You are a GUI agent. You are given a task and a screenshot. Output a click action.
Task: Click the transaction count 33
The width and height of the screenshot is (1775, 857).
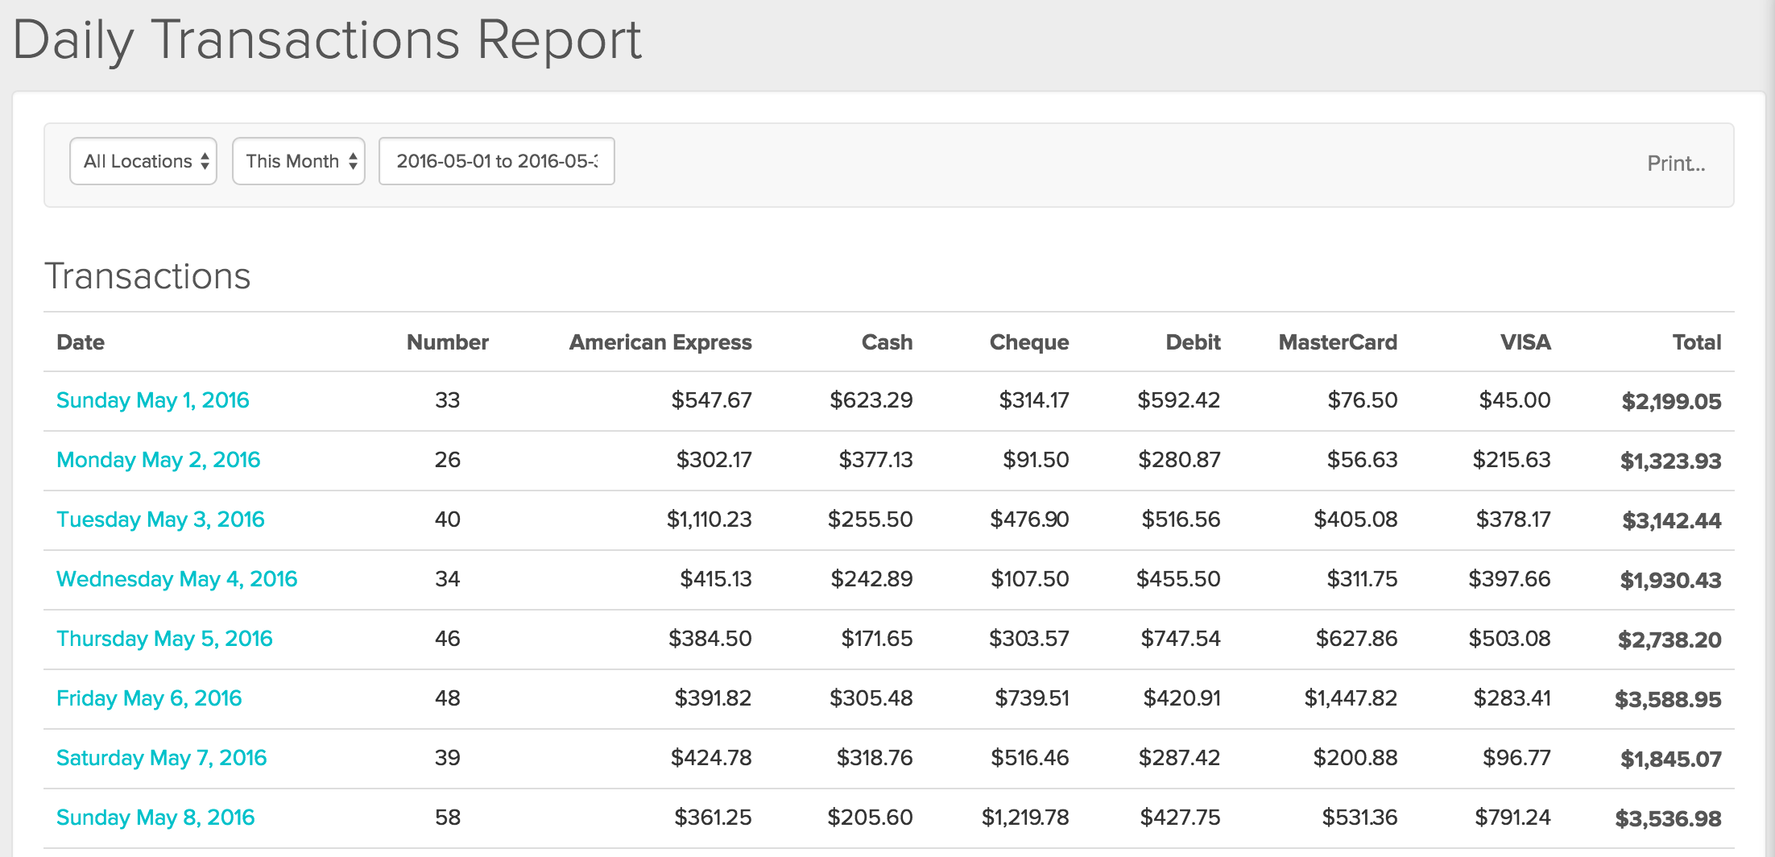click(x=448, y=400)
